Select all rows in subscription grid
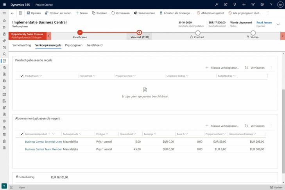Image resolution: width=285 pixels, height=190 pixels. 22,134
